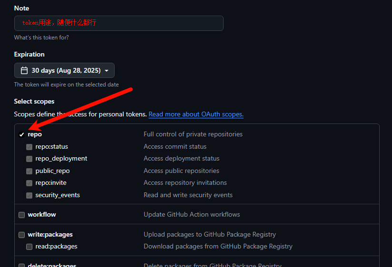
Task: Click the security_events scope label
Action: tap(58, 195)
